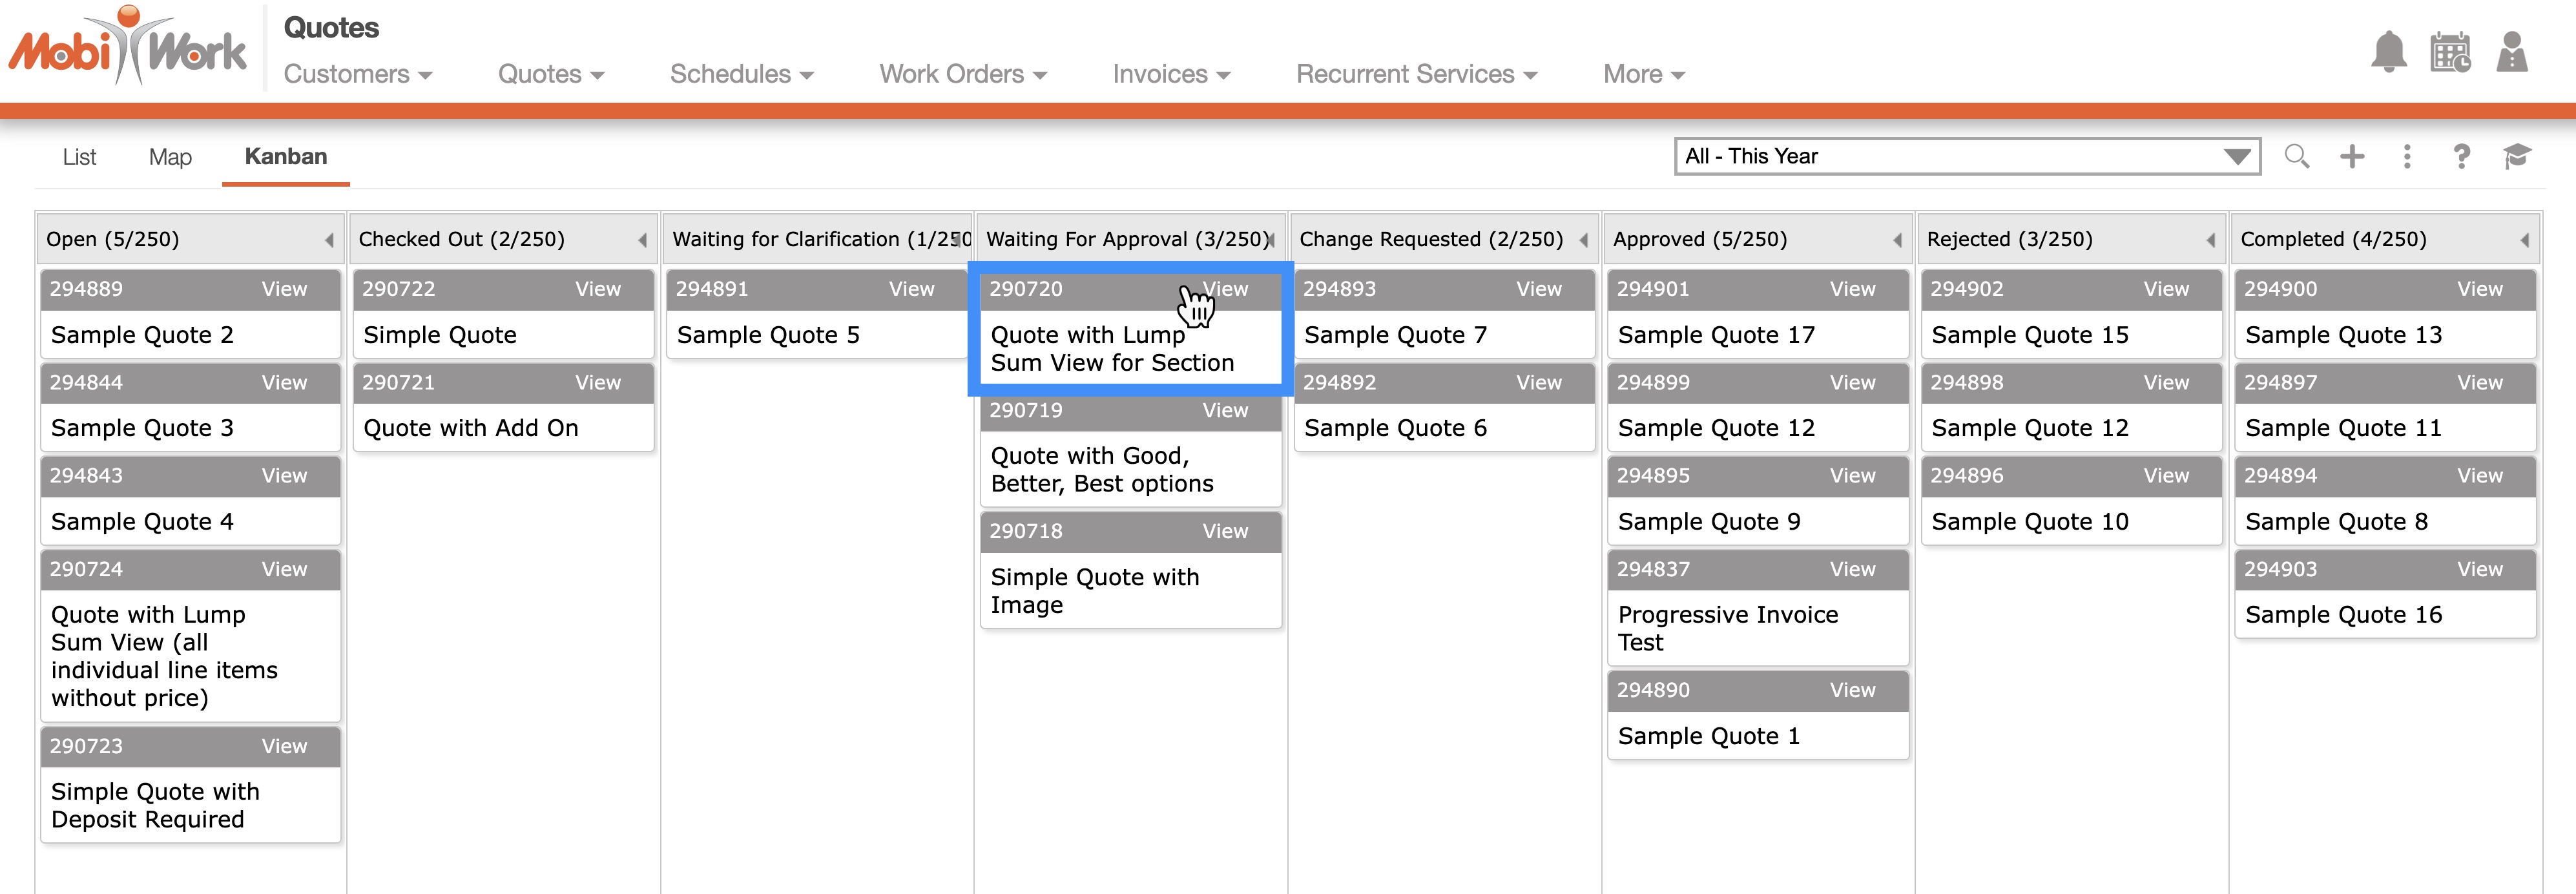This screenshot has width=2576, height=894.
Task: Add a new quote with plus icon
Action: tap(2352, 156)
